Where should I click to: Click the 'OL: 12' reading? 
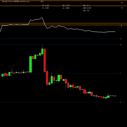tap(86, 11)
